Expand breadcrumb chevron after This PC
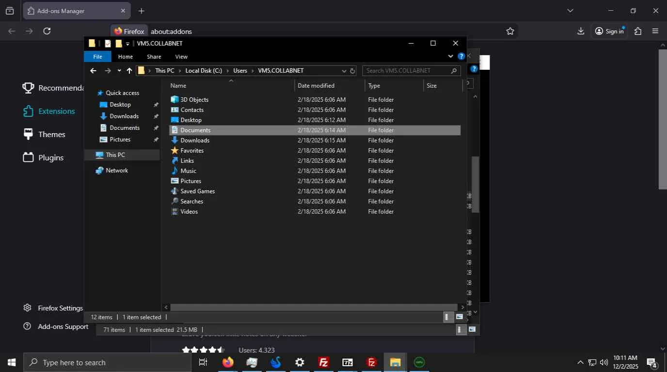 [x=180, y=71]
